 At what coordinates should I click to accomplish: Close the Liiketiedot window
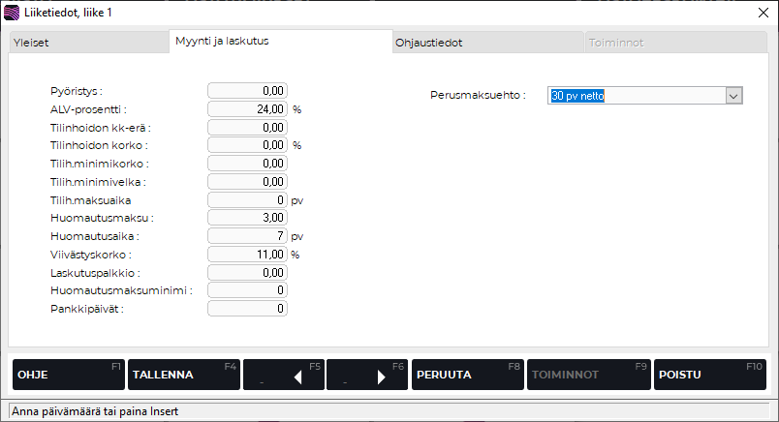click(761, 13)
